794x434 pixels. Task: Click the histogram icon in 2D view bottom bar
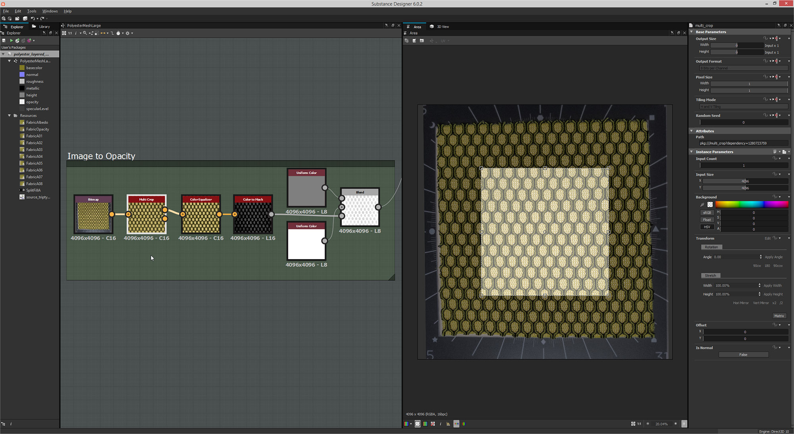point(448,424)
